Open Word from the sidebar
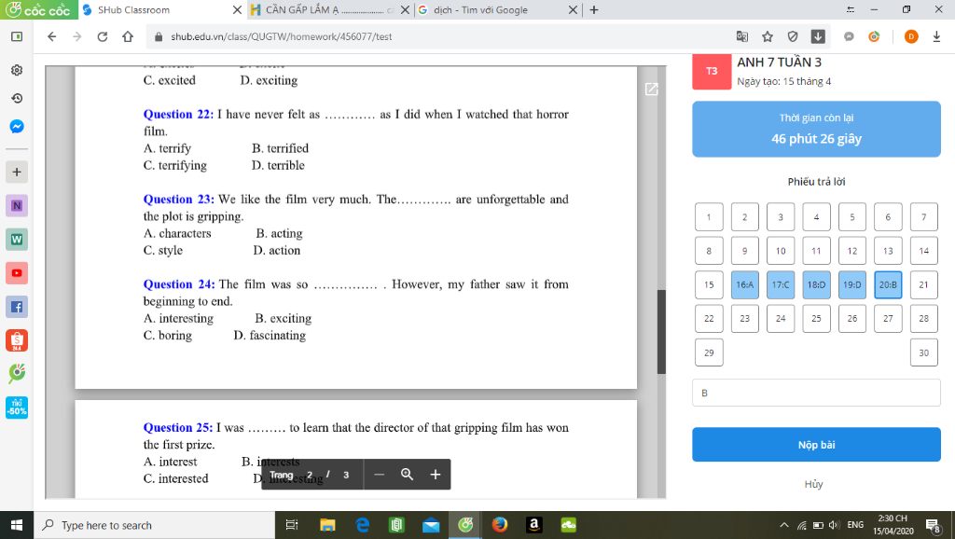 click(17, 240)
